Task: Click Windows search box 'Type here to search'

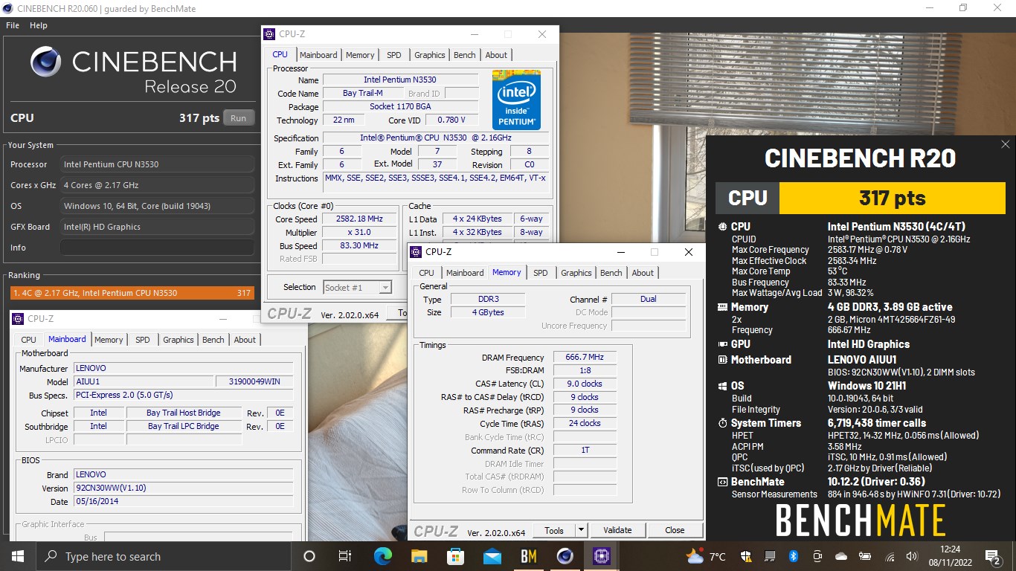Action: [164, 556]
